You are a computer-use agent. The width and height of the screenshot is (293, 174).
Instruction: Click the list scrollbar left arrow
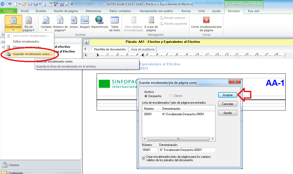[145, 139]
